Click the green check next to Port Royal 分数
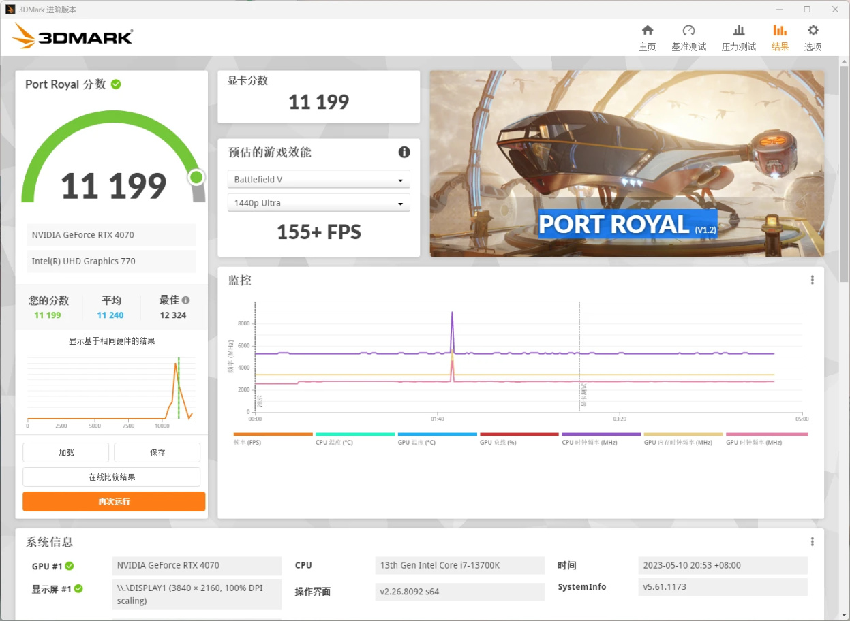The width and height of the screenshot is (850, 621). point(116,84)
